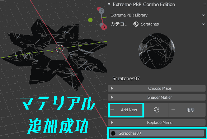Collapse the Extreme PBR Combo Edition panel

[109, 4]
